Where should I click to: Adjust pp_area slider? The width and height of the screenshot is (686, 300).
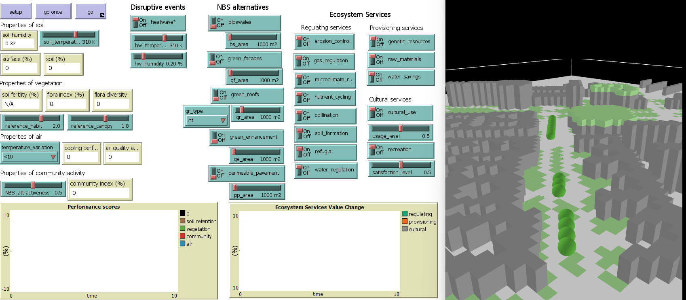(257, 192)
